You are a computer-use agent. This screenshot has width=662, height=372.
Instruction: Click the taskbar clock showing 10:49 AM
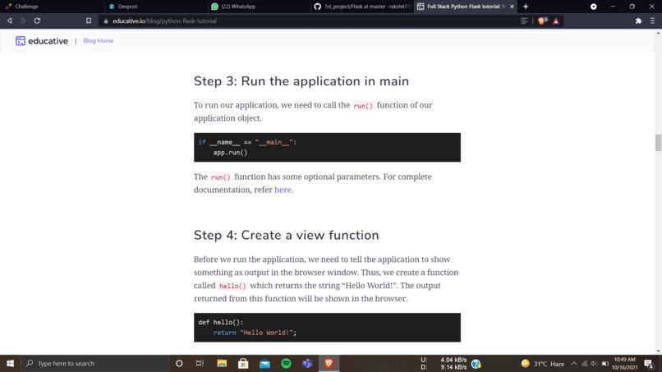pos(624,364)
